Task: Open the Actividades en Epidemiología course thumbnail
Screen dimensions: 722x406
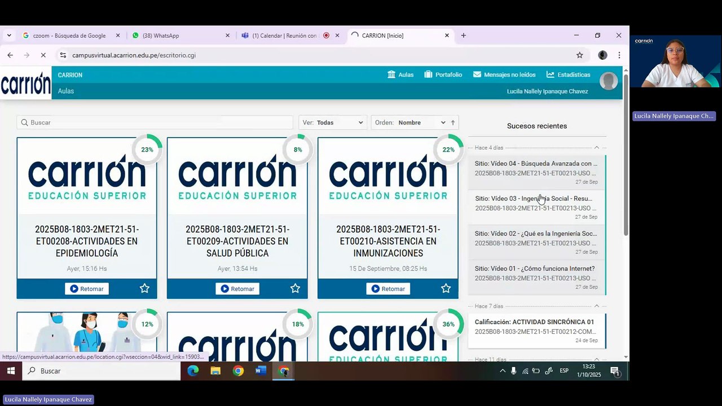Action: [x=87, y=176]
